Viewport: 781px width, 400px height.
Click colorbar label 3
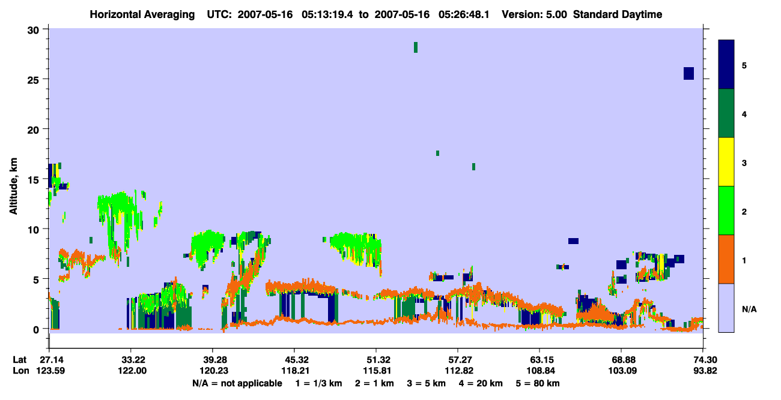point(745,162)
